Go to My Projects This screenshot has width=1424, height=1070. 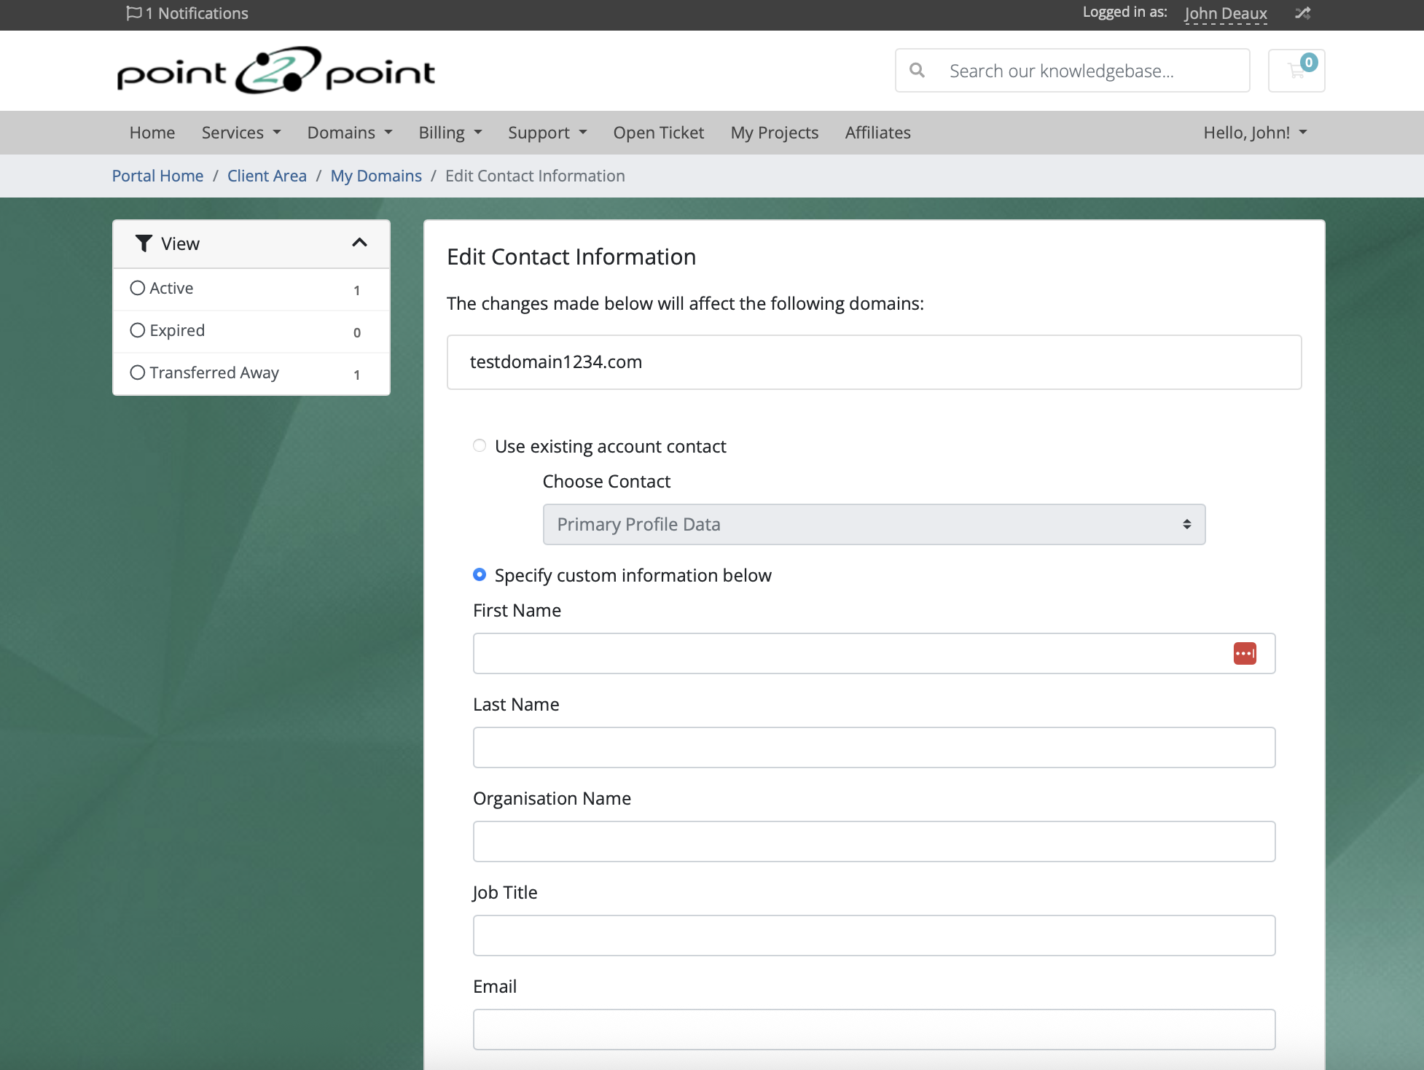click(774, 133)
